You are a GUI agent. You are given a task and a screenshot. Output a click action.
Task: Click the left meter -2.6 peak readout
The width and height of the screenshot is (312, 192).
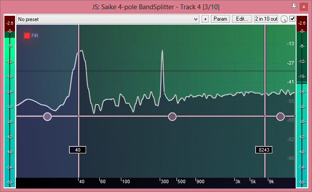coord(10,23)
